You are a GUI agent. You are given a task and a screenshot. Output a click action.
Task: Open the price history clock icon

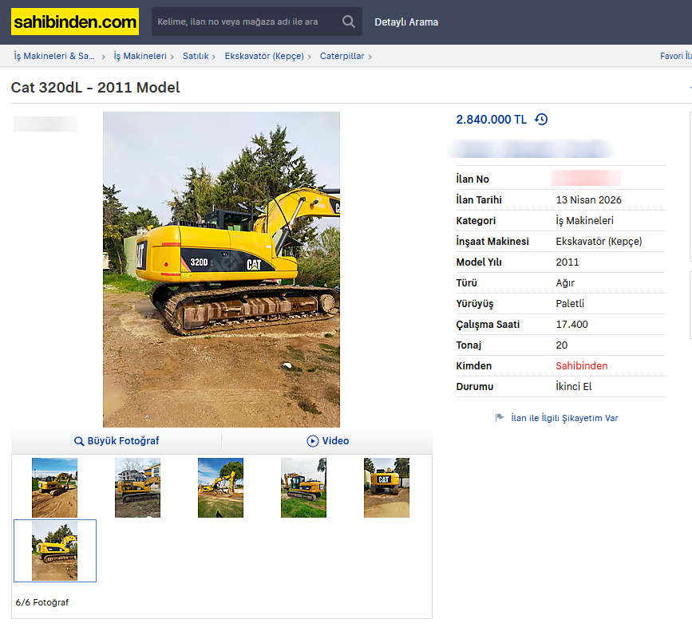(x=541, y=120)
